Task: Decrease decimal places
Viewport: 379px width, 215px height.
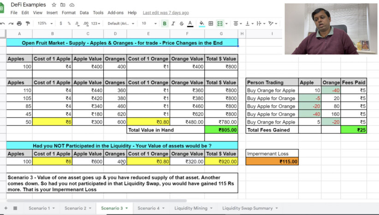Action: pyautogui.click(x=77, y=24)
